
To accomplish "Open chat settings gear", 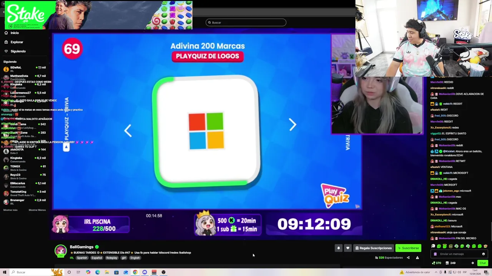I will pos(473,263).
